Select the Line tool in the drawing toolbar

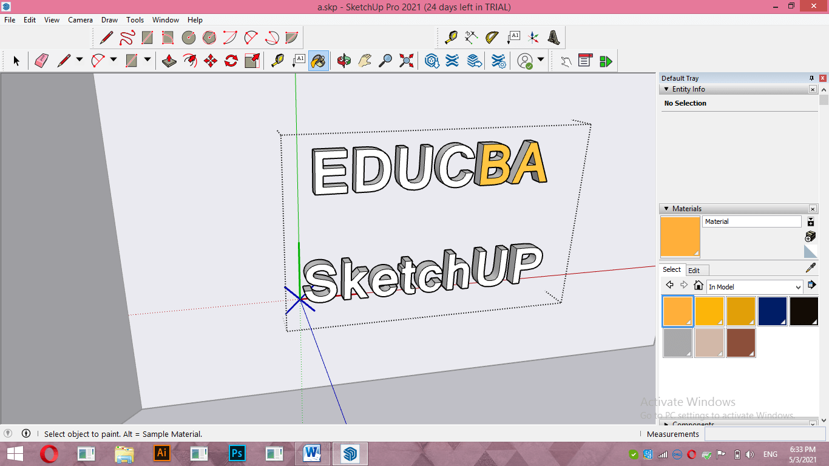106,38
